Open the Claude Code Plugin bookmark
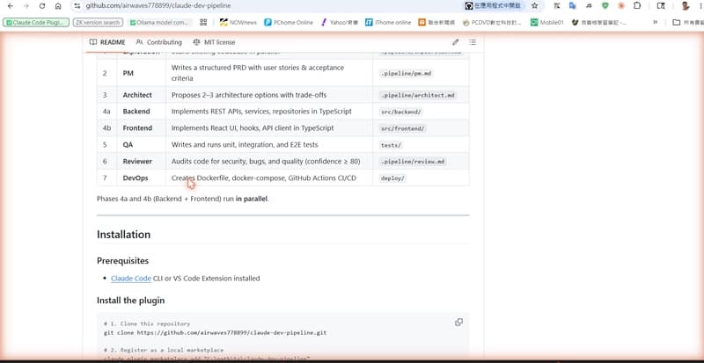704x363 pixels. coord(36,22)
